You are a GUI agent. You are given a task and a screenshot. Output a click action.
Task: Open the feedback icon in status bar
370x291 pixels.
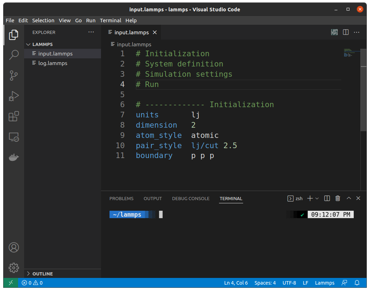(x=344, y=283)
